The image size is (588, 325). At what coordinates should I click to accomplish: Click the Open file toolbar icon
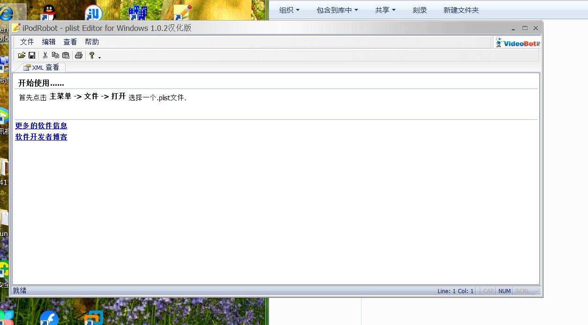[x=22, y=55]
